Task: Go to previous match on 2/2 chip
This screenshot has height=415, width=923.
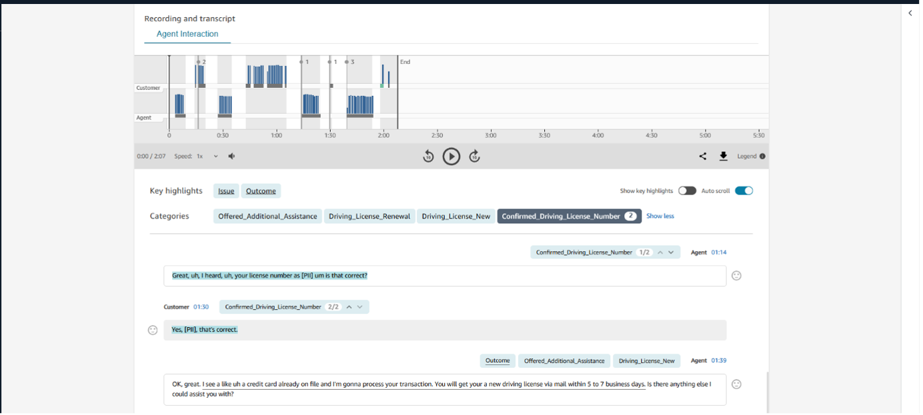Action: coord(349,307)
